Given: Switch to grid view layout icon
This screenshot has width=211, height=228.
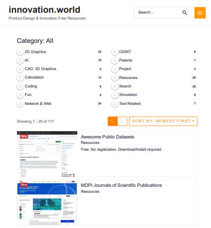Looking at the screenshot, I should [x=122, y=121].
